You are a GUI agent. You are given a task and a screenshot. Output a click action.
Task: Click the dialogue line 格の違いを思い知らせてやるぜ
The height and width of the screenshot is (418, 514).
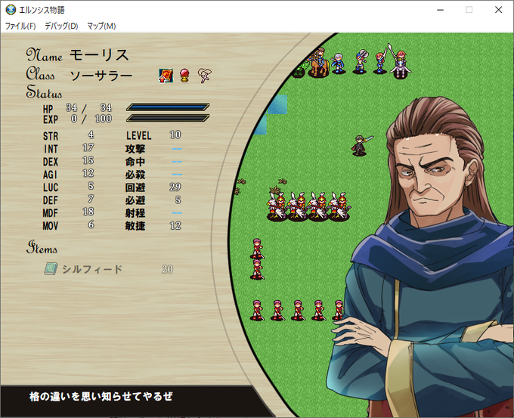point(101,396)
